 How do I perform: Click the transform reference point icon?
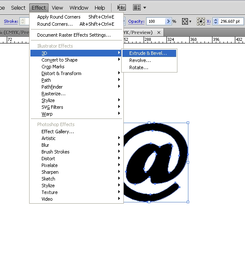201,22
